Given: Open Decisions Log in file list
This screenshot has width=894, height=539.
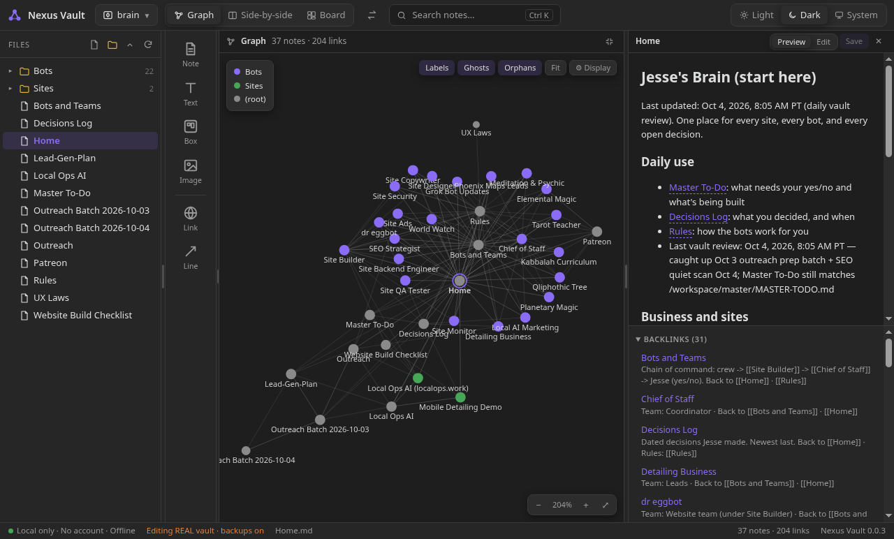Looking at the screenshot, I should point(80,123).
